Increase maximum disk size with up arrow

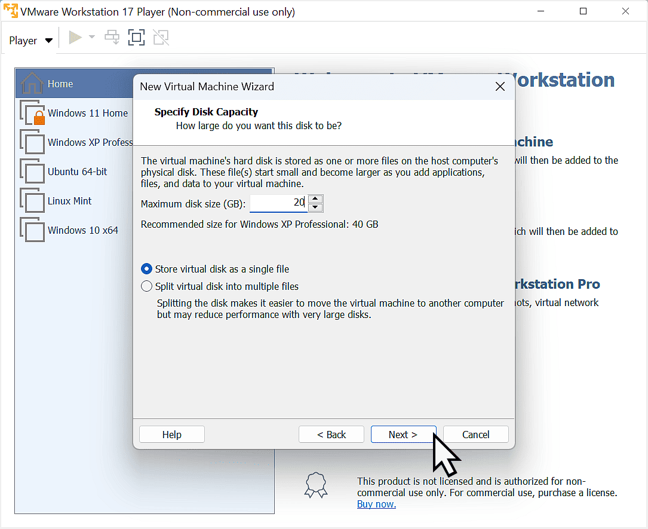315,199
